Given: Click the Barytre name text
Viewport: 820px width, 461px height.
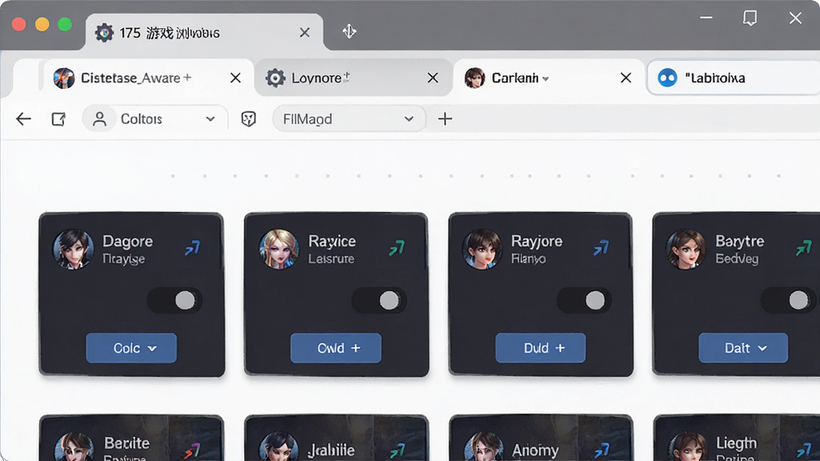Looking at the screenshot, I should 739,241.
